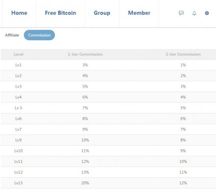216x191 pixels.
Task: Open the notifications bell
Action: click(x=194, y=13)
